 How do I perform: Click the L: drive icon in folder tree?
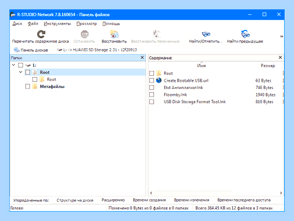click(x=28, y=65)
